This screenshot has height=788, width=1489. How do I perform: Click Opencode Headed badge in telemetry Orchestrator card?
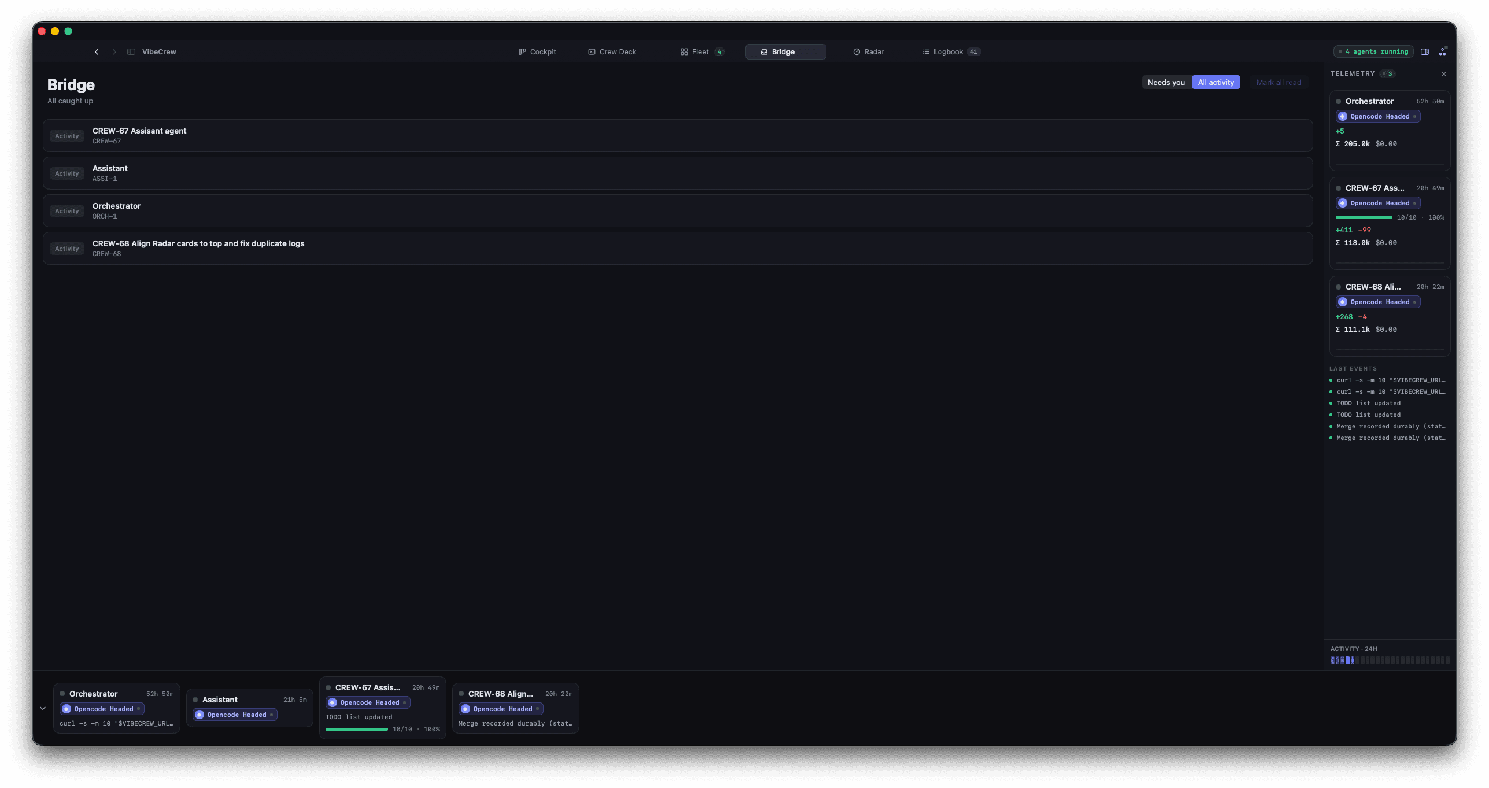tap(1378, 116)
